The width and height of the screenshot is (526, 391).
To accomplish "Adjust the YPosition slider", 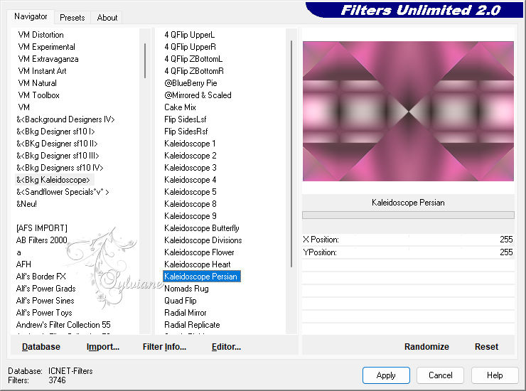I will point(408,252).
